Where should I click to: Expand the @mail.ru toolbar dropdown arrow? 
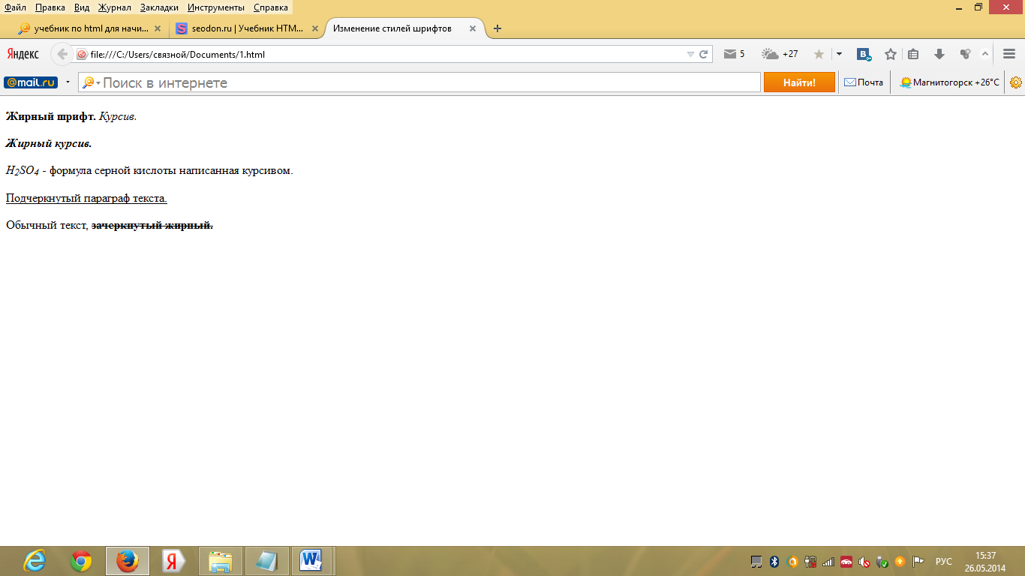[x=68, y=82]
